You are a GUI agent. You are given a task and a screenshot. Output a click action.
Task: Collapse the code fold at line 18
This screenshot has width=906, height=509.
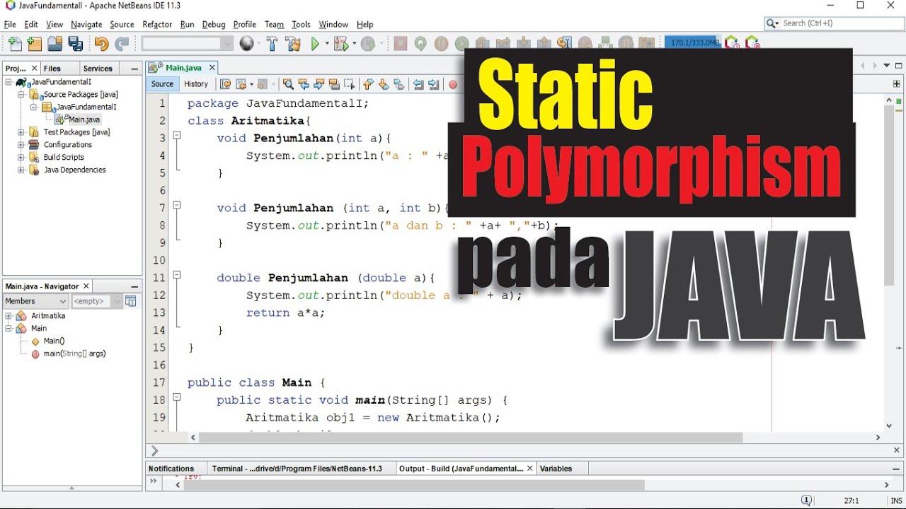click(177, 397)
